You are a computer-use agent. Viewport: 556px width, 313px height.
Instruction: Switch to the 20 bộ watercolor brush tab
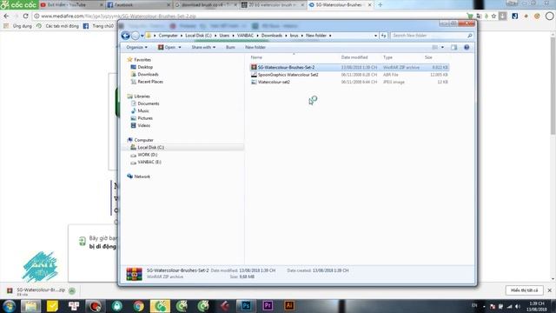coord(272,5)
